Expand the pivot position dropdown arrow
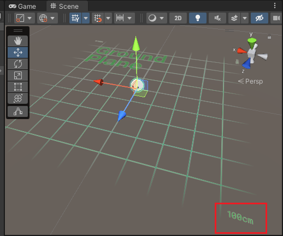Screen dimensions: 283x236 coord(30,18)
